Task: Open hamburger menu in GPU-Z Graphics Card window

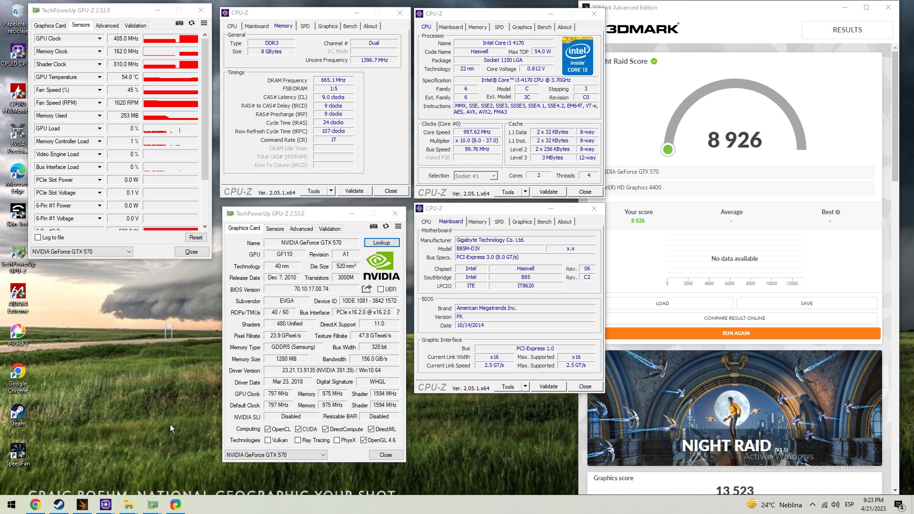Action: [398, 226]
